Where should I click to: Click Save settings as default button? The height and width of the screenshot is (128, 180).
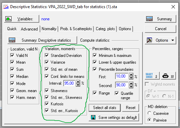coord(114,118)
